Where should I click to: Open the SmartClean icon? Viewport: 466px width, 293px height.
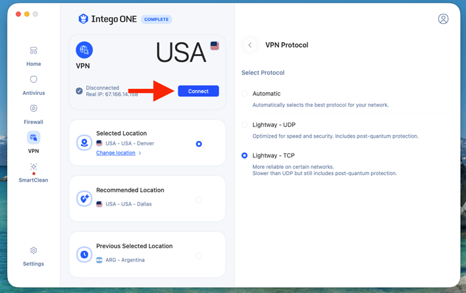(x=34, y=167)
